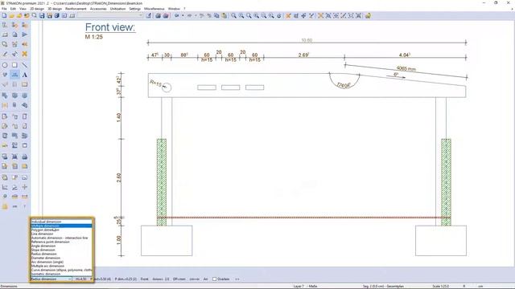This screenshot has height=289, width=515.
Task: Click the yellow folder icon at the palette bottom
Action: click(5, 206)
